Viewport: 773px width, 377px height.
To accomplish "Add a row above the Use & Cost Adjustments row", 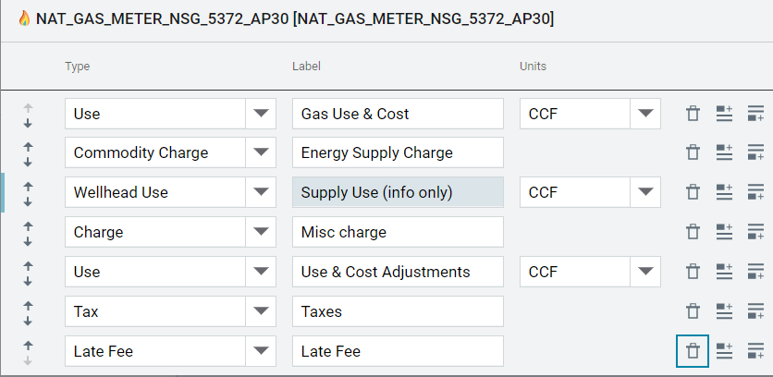I will [724, 272].
